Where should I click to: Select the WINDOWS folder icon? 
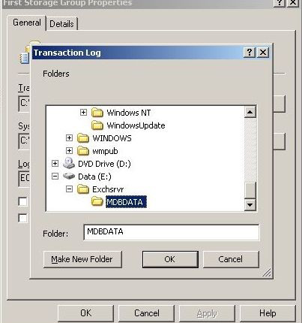83,138
